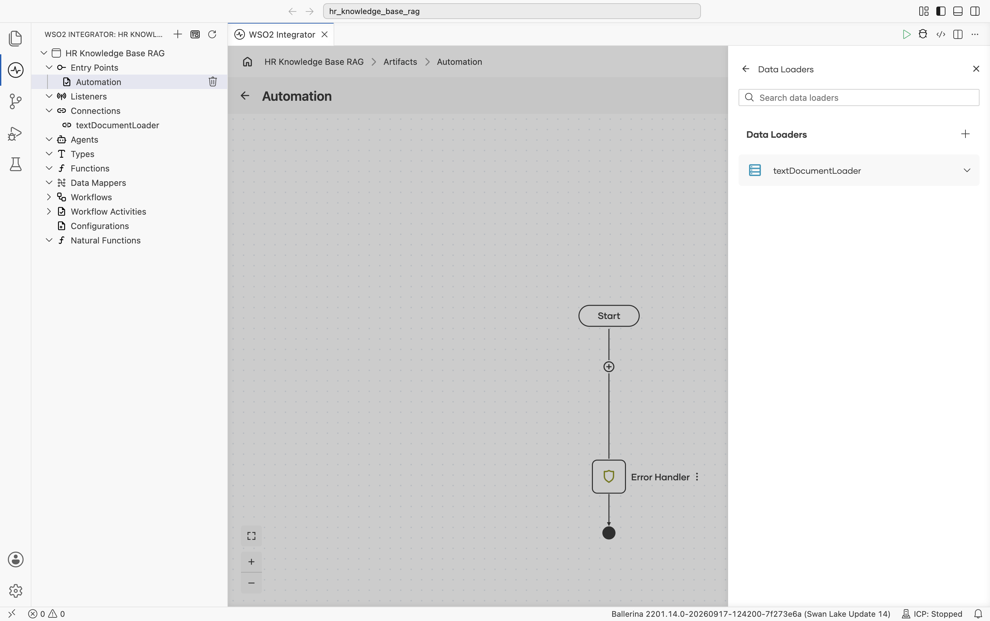The height and width of the screenshot is (621, 990).
Task: Select the WSO2 Integrator editor tab
Action: click(281, 34)
